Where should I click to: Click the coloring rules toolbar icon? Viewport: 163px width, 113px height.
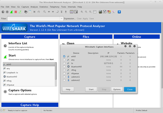click(109, 12)
